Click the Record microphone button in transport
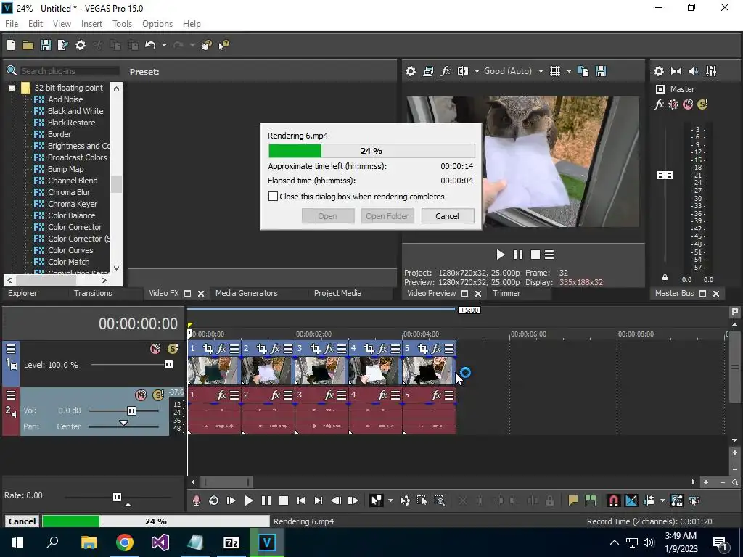743x557 pixels. pos(196,500)
